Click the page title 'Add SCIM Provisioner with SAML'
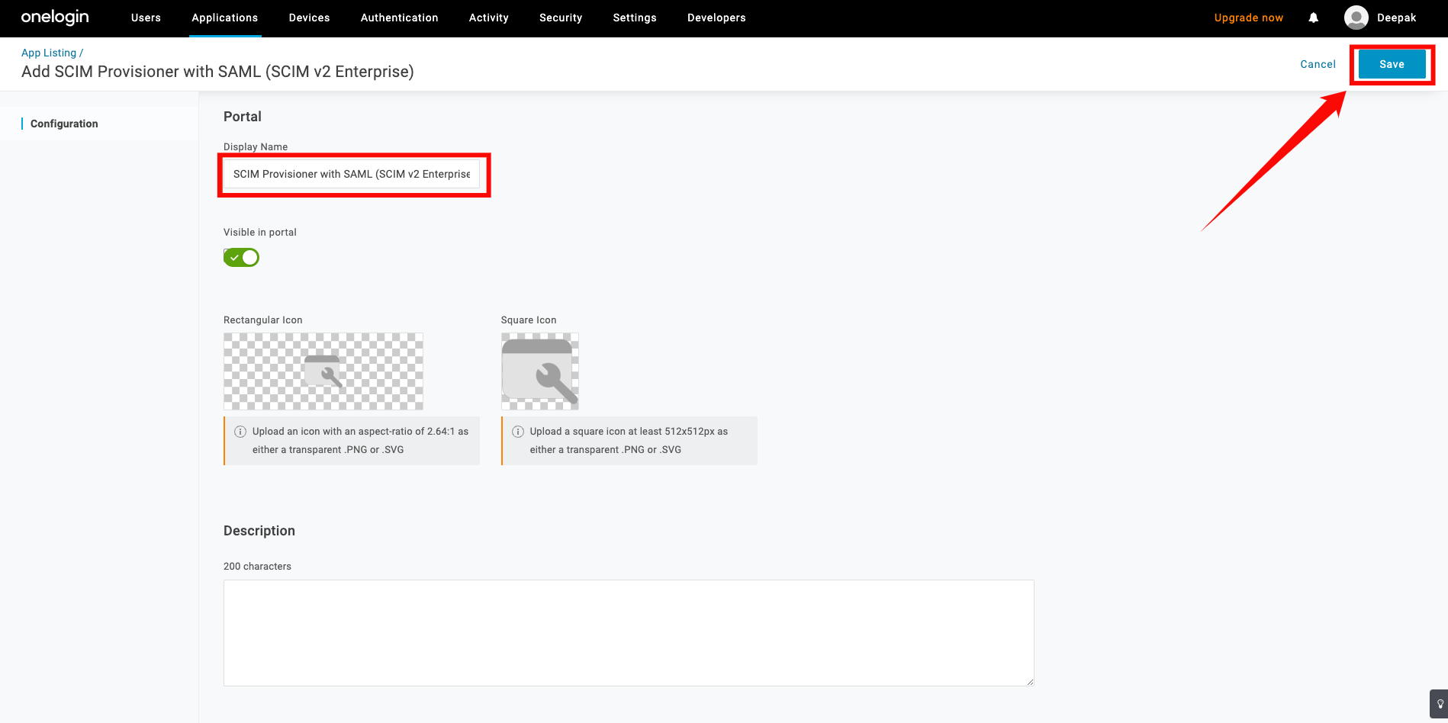This screenshot has height=723, width=1448. coord(217,72)
